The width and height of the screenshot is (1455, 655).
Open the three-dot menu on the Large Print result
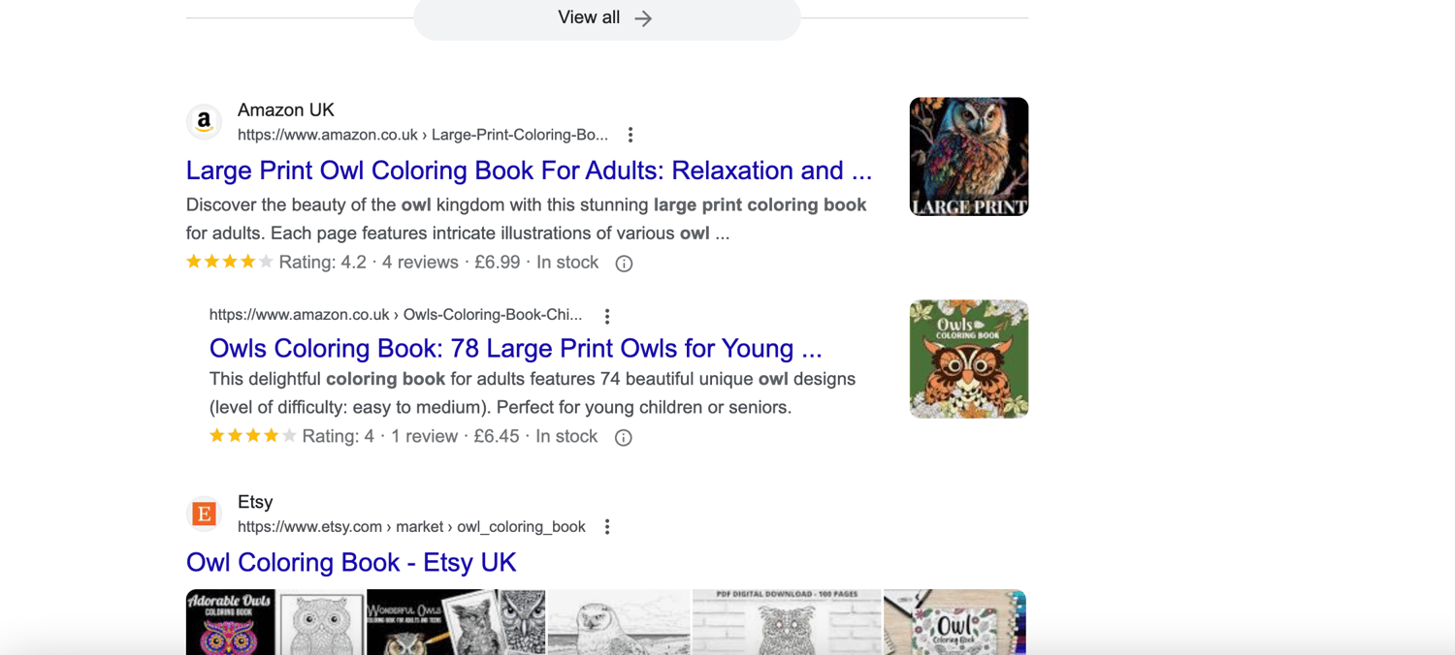pos(630,135)
